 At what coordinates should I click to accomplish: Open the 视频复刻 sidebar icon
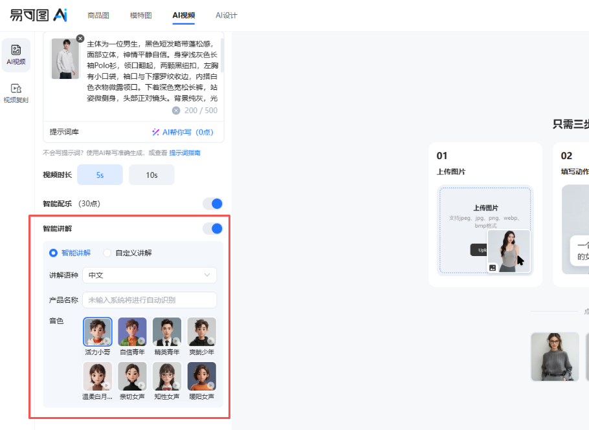[x=16, y=92]
